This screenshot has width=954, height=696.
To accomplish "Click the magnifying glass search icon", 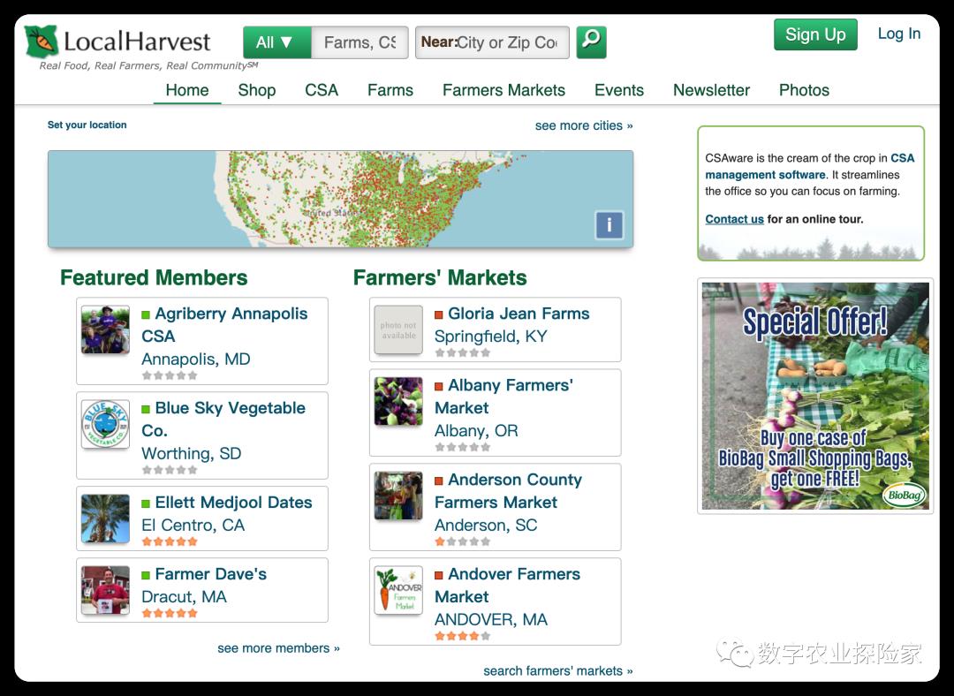I will [591, 42].
